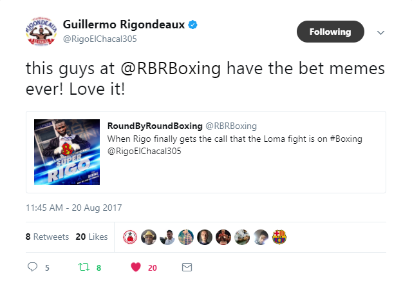Open the @RBRBoxing mention in the tweet text
The width and height of the screenshot is (412, 292).
pyautogui.click(x=171, y=68)
